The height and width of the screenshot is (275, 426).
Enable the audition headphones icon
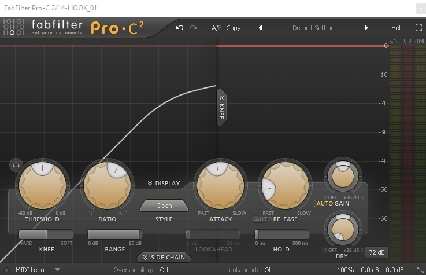coord(16,165)
